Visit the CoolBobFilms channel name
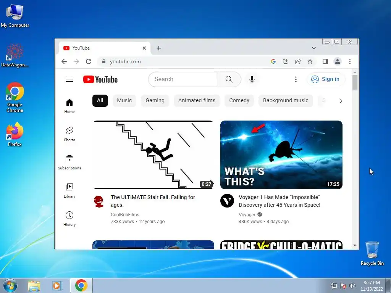This screenshot has width=391, height=293. click(x=125, y=214)
